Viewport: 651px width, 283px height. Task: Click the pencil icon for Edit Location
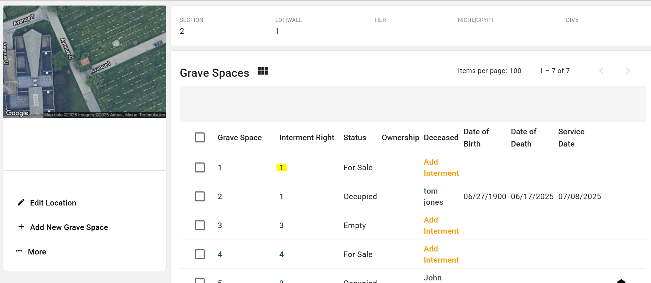coord(21,203)
